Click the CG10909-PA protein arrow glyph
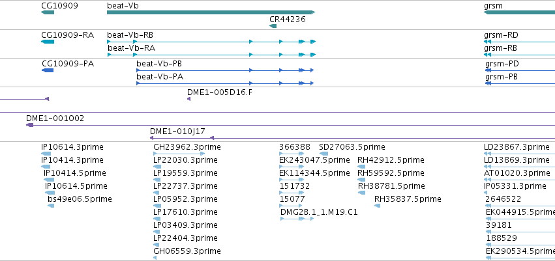This screenshot has width=555, height=261. tap(48, 70)
